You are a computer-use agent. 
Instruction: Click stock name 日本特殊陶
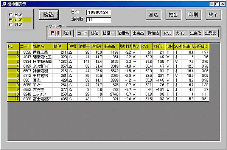[42, 62]
